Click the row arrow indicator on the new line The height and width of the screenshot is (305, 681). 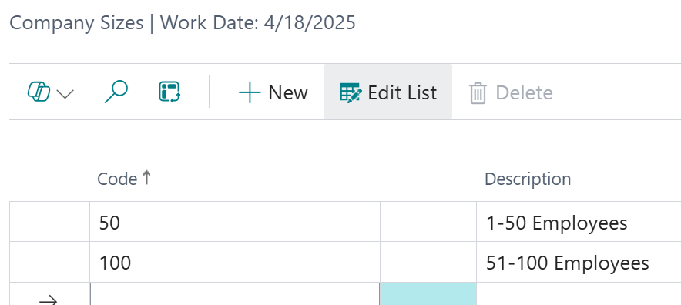[x=49, y=300]
